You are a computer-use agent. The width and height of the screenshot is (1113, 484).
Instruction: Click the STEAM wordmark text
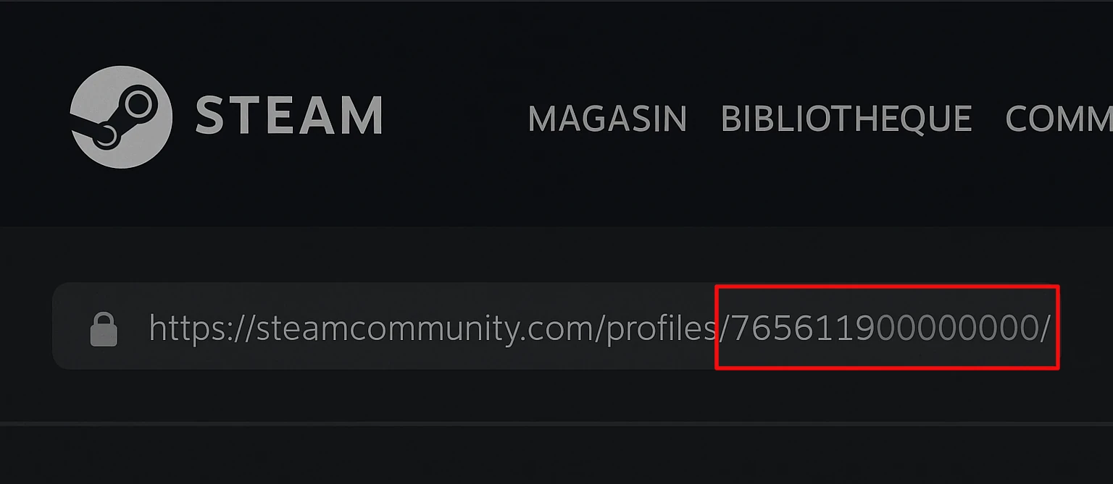point(289,116)
